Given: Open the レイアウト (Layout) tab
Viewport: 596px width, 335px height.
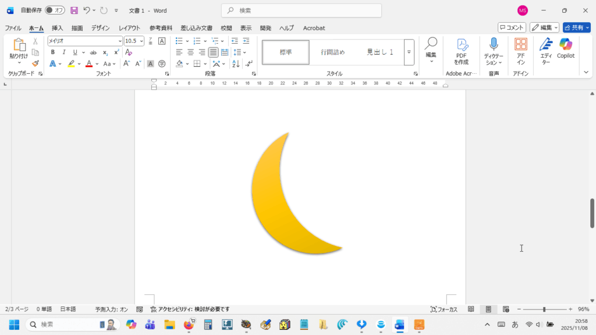Looking at the screenshot, I should (129, 28).
